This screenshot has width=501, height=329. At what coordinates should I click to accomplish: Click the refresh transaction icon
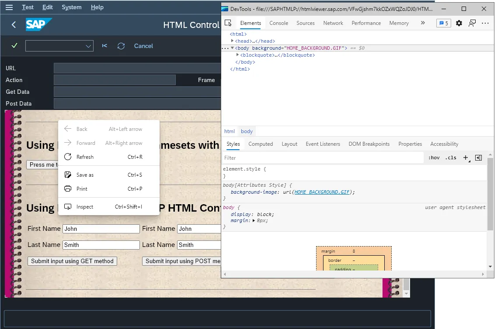click(121, 46)
